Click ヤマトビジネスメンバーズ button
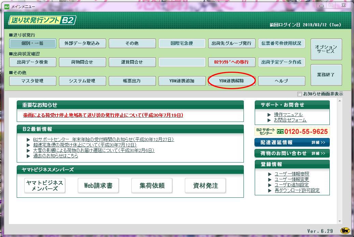 point(45,185)
